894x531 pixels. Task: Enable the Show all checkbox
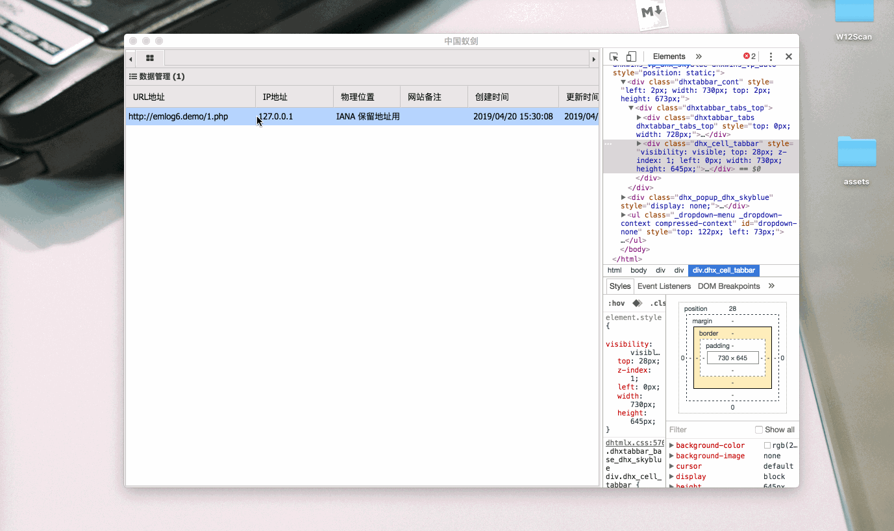[x=759, y=430]
